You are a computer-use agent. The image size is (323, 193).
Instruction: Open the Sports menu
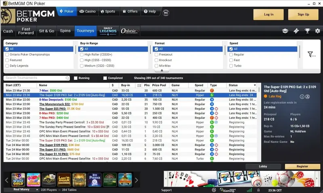pos(108,11)
